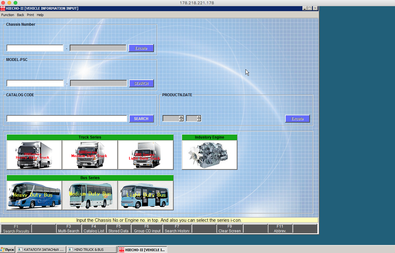This screenshot has height=253, width=395.
Task: Open the Industry Engine catalog icon
Action: tap(209, 155)
